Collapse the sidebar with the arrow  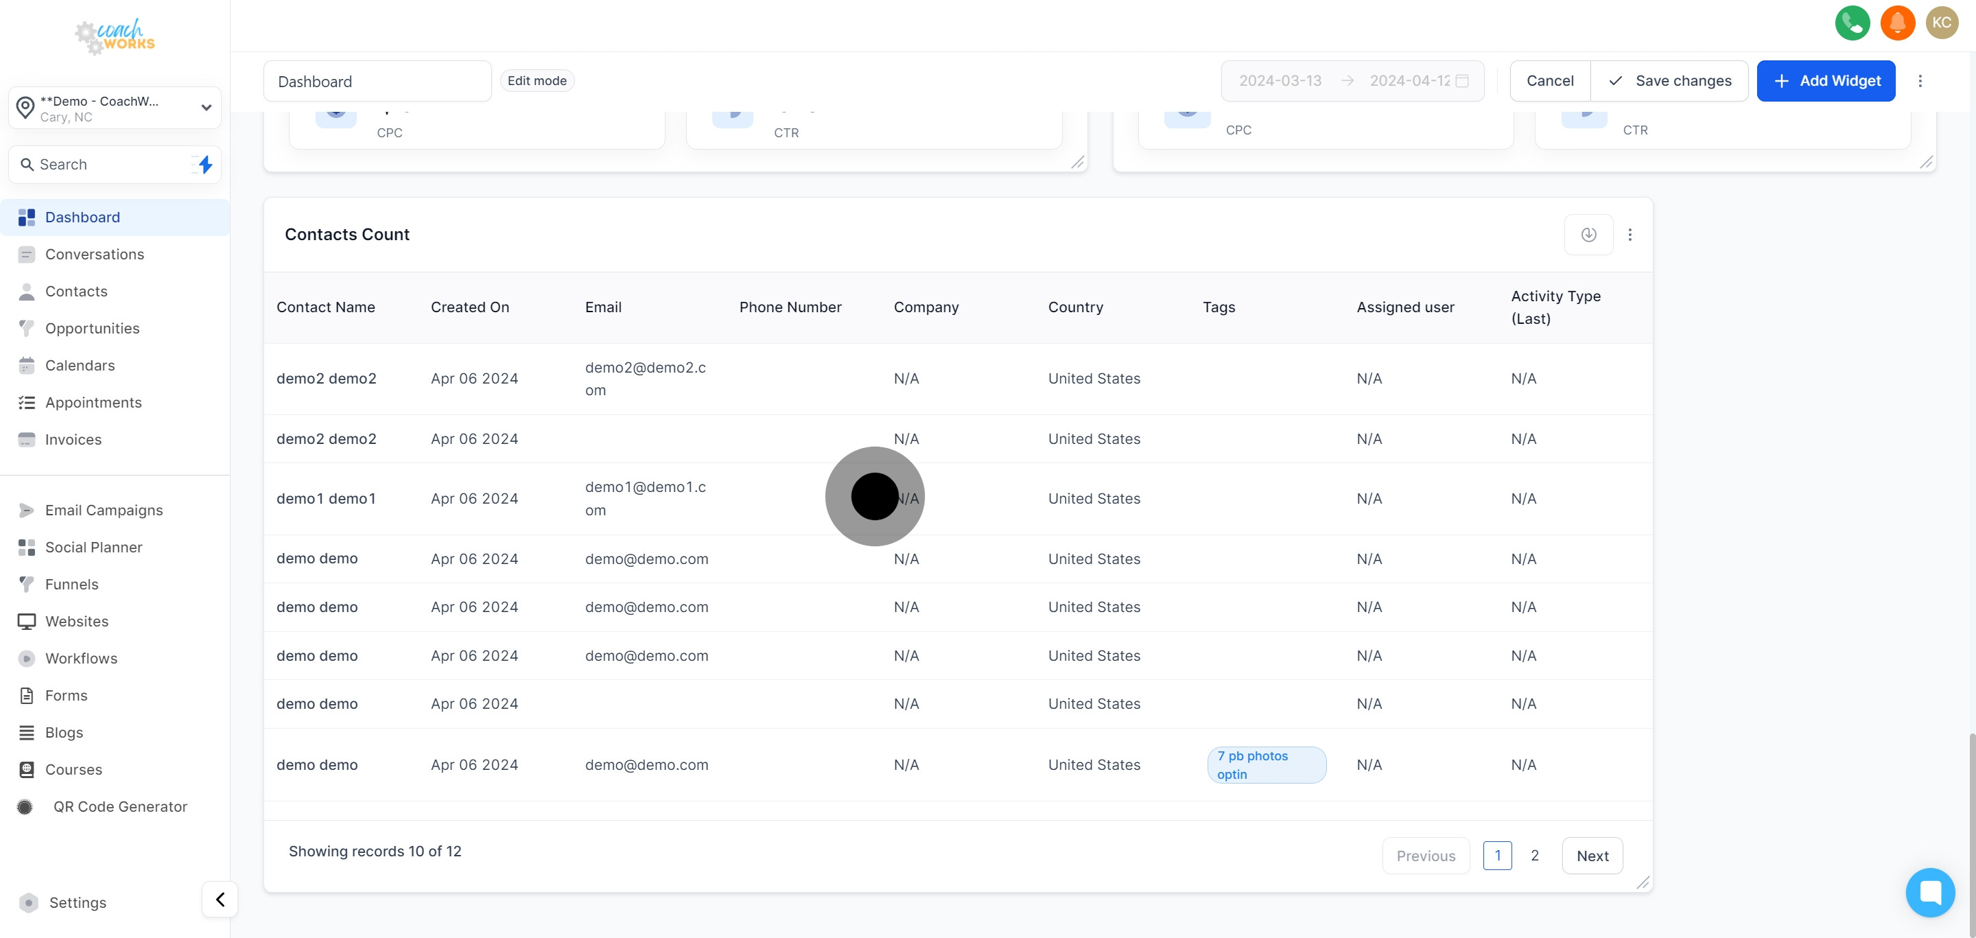[220, 899]
